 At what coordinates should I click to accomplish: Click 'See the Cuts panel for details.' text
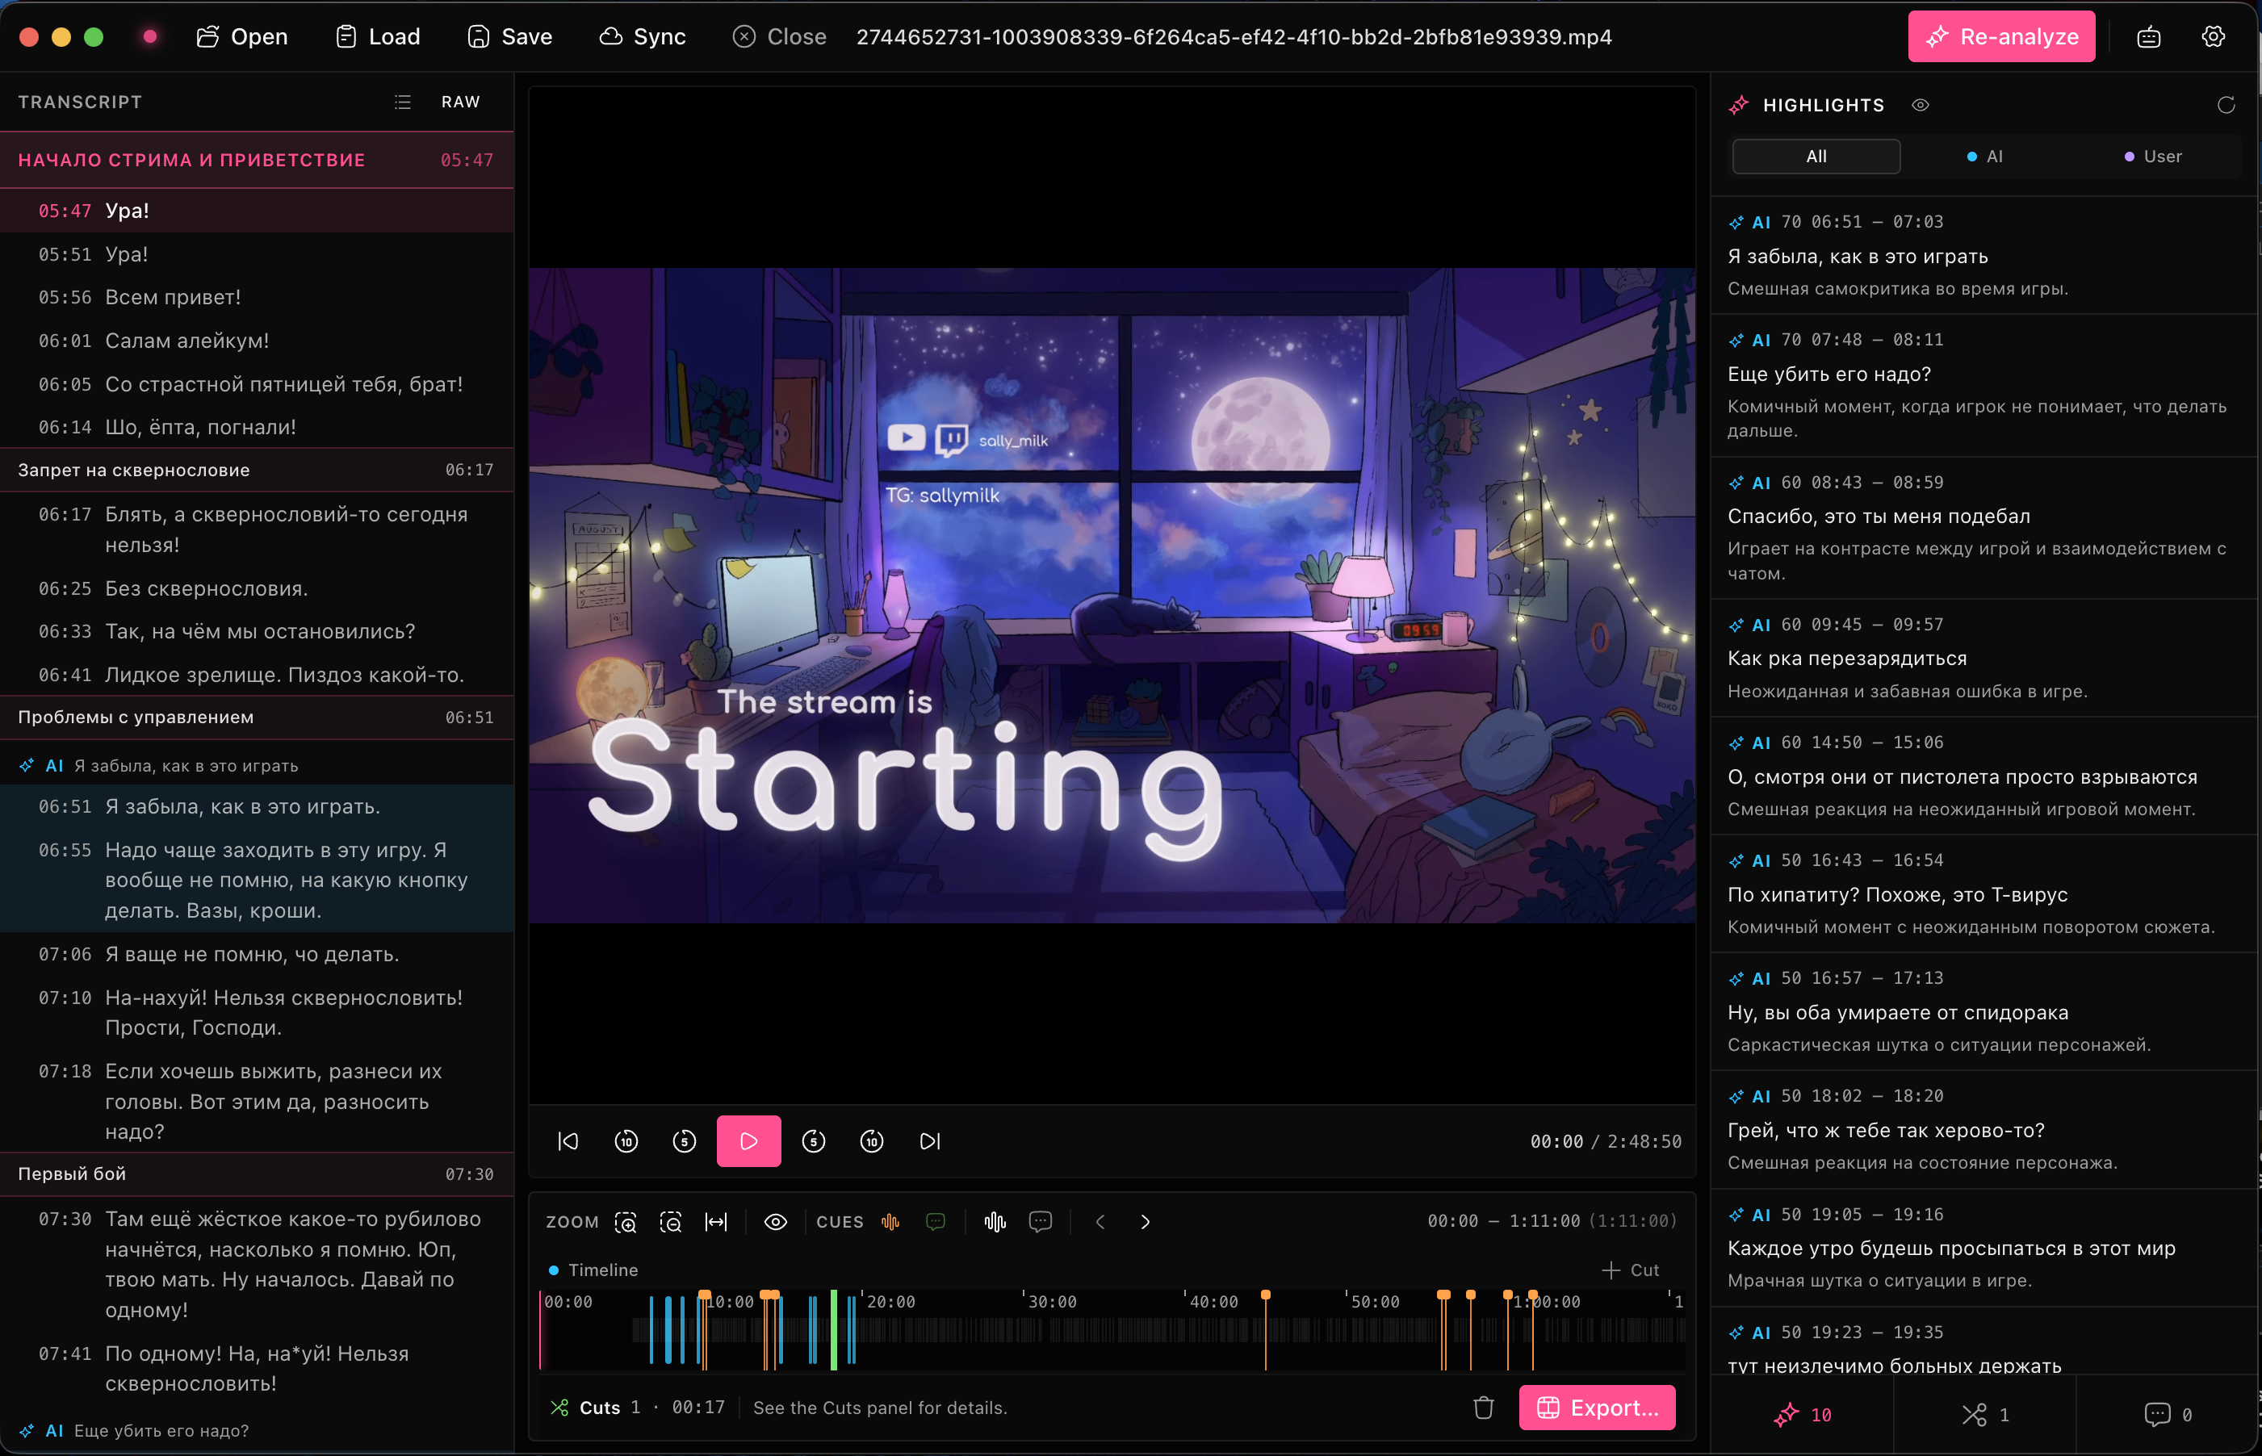point(879,1408)
